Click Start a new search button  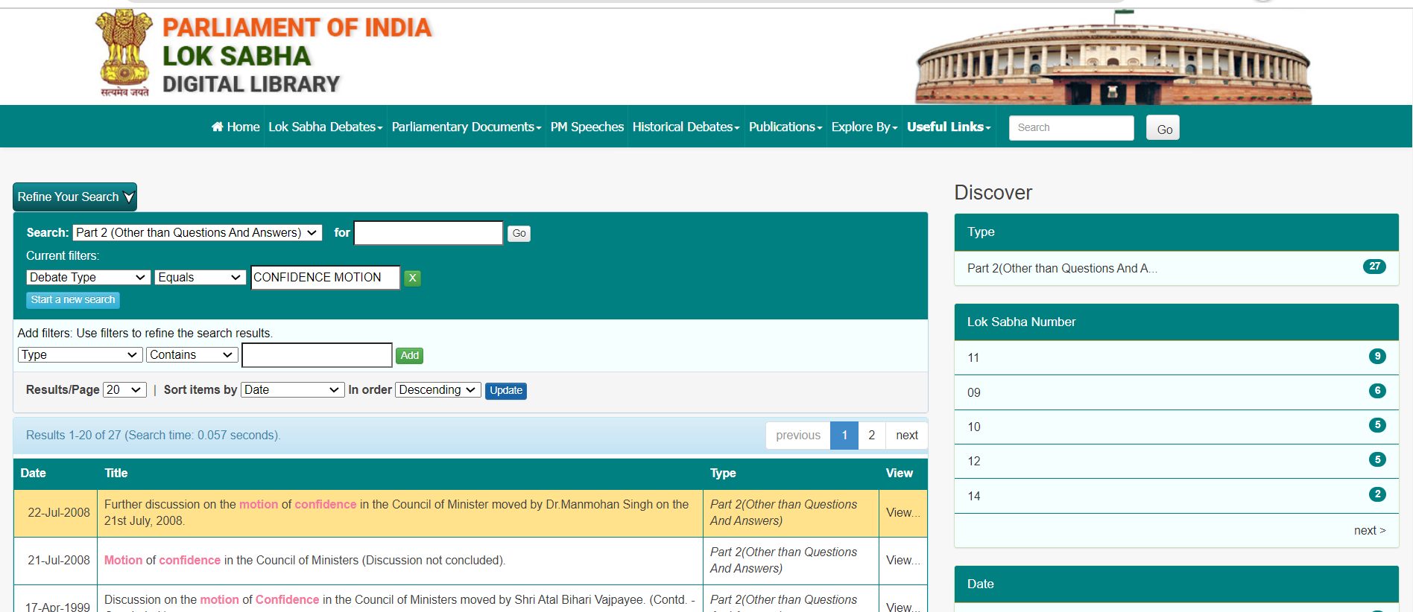point(73,299)
